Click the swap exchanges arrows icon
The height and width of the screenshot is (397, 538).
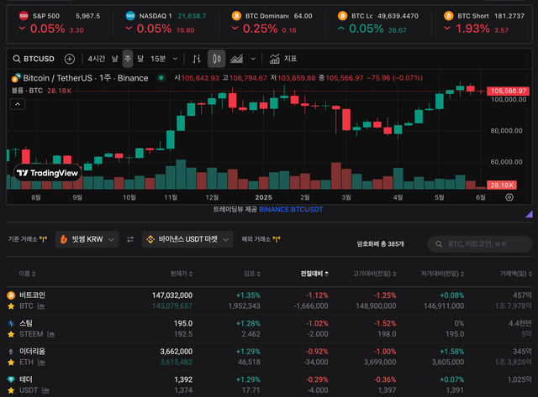pos(130,239)
